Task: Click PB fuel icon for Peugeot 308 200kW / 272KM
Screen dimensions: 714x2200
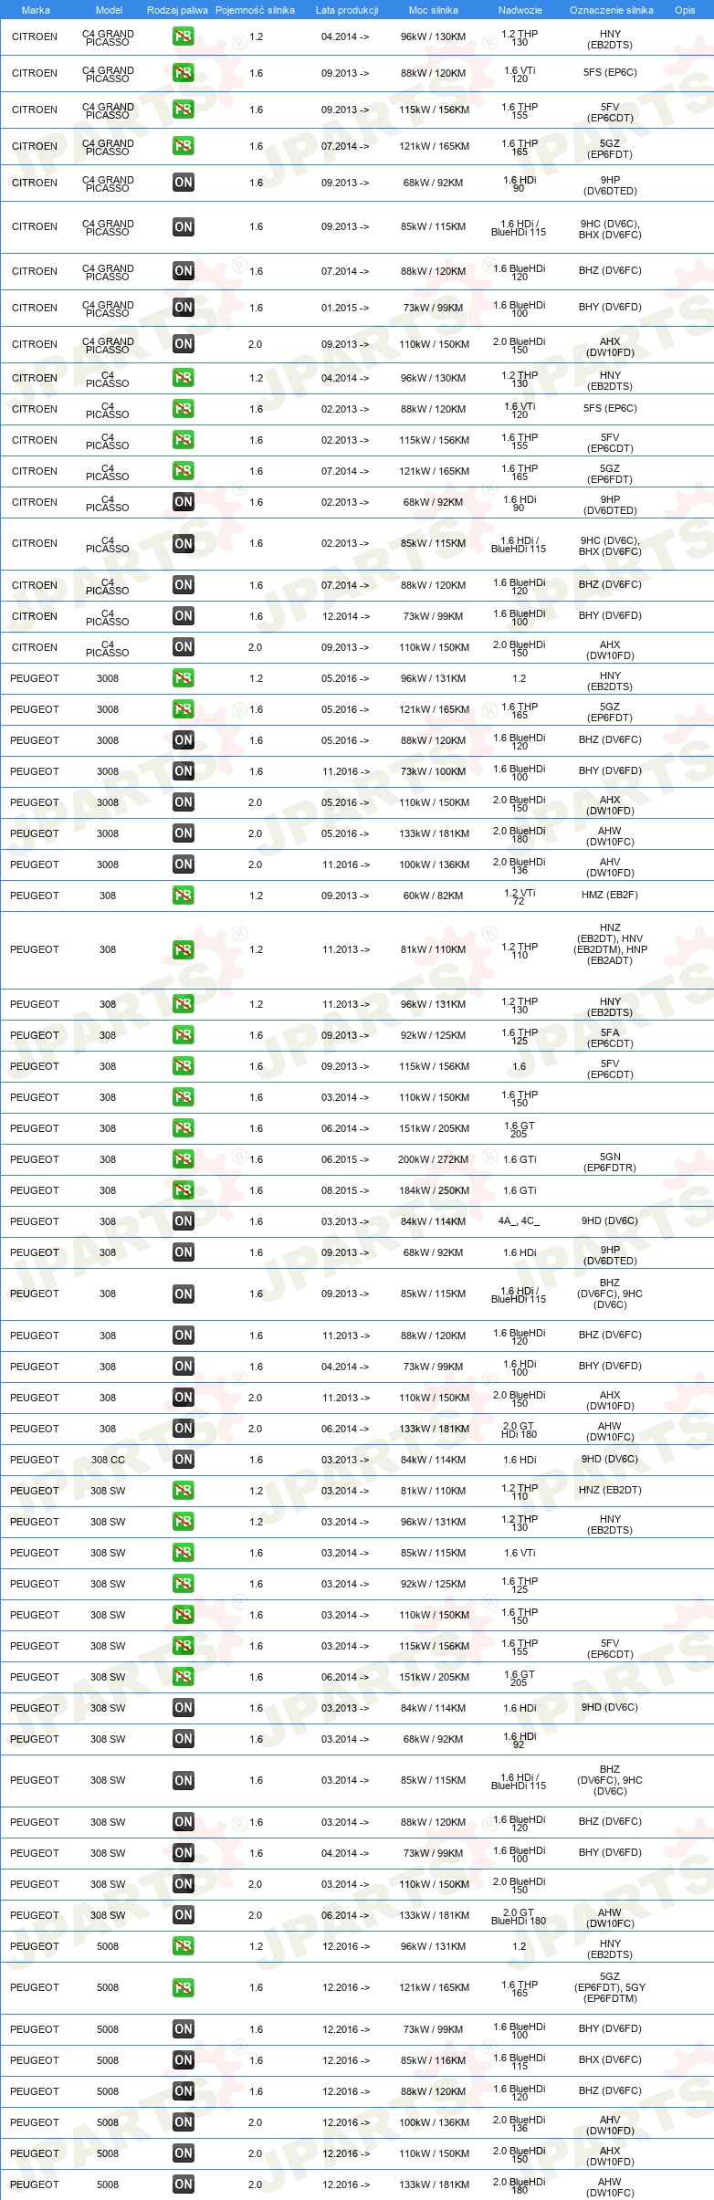Action: (x=184, y=1159)
